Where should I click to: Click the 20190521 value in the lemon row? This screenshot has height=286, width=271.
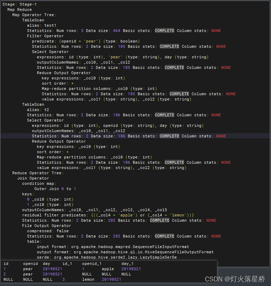pyautogui.click(x=111, y=279)
